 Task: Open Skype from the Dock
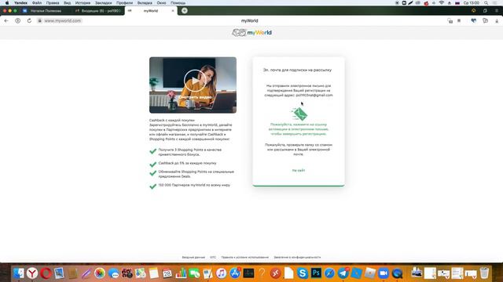point(302,273)
